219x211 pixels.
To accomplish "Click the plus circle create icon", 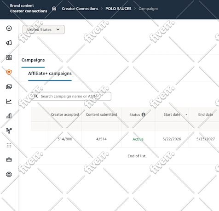I will [x=9, y=28].
